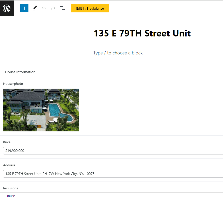Undo the last change
223x199 pixels.
(44, 8)
